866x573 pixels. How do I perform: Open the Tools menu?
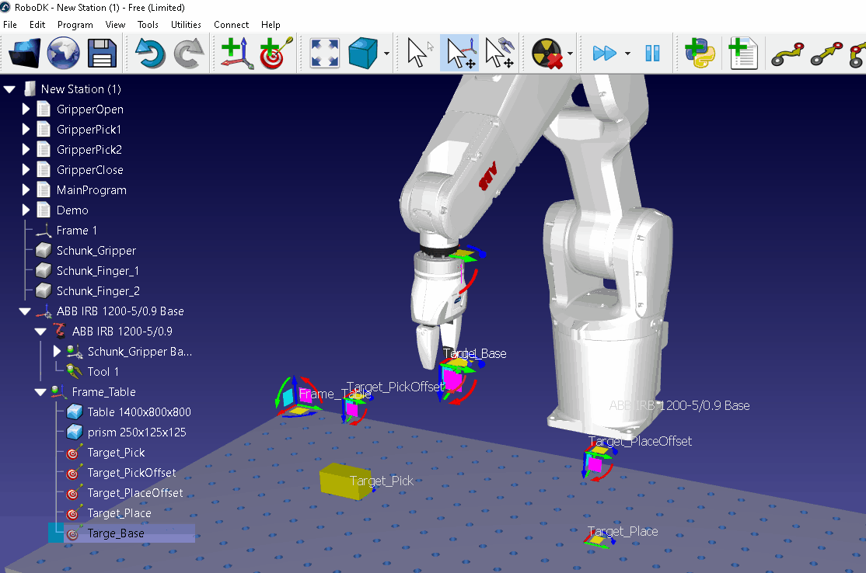pos(148,25)
